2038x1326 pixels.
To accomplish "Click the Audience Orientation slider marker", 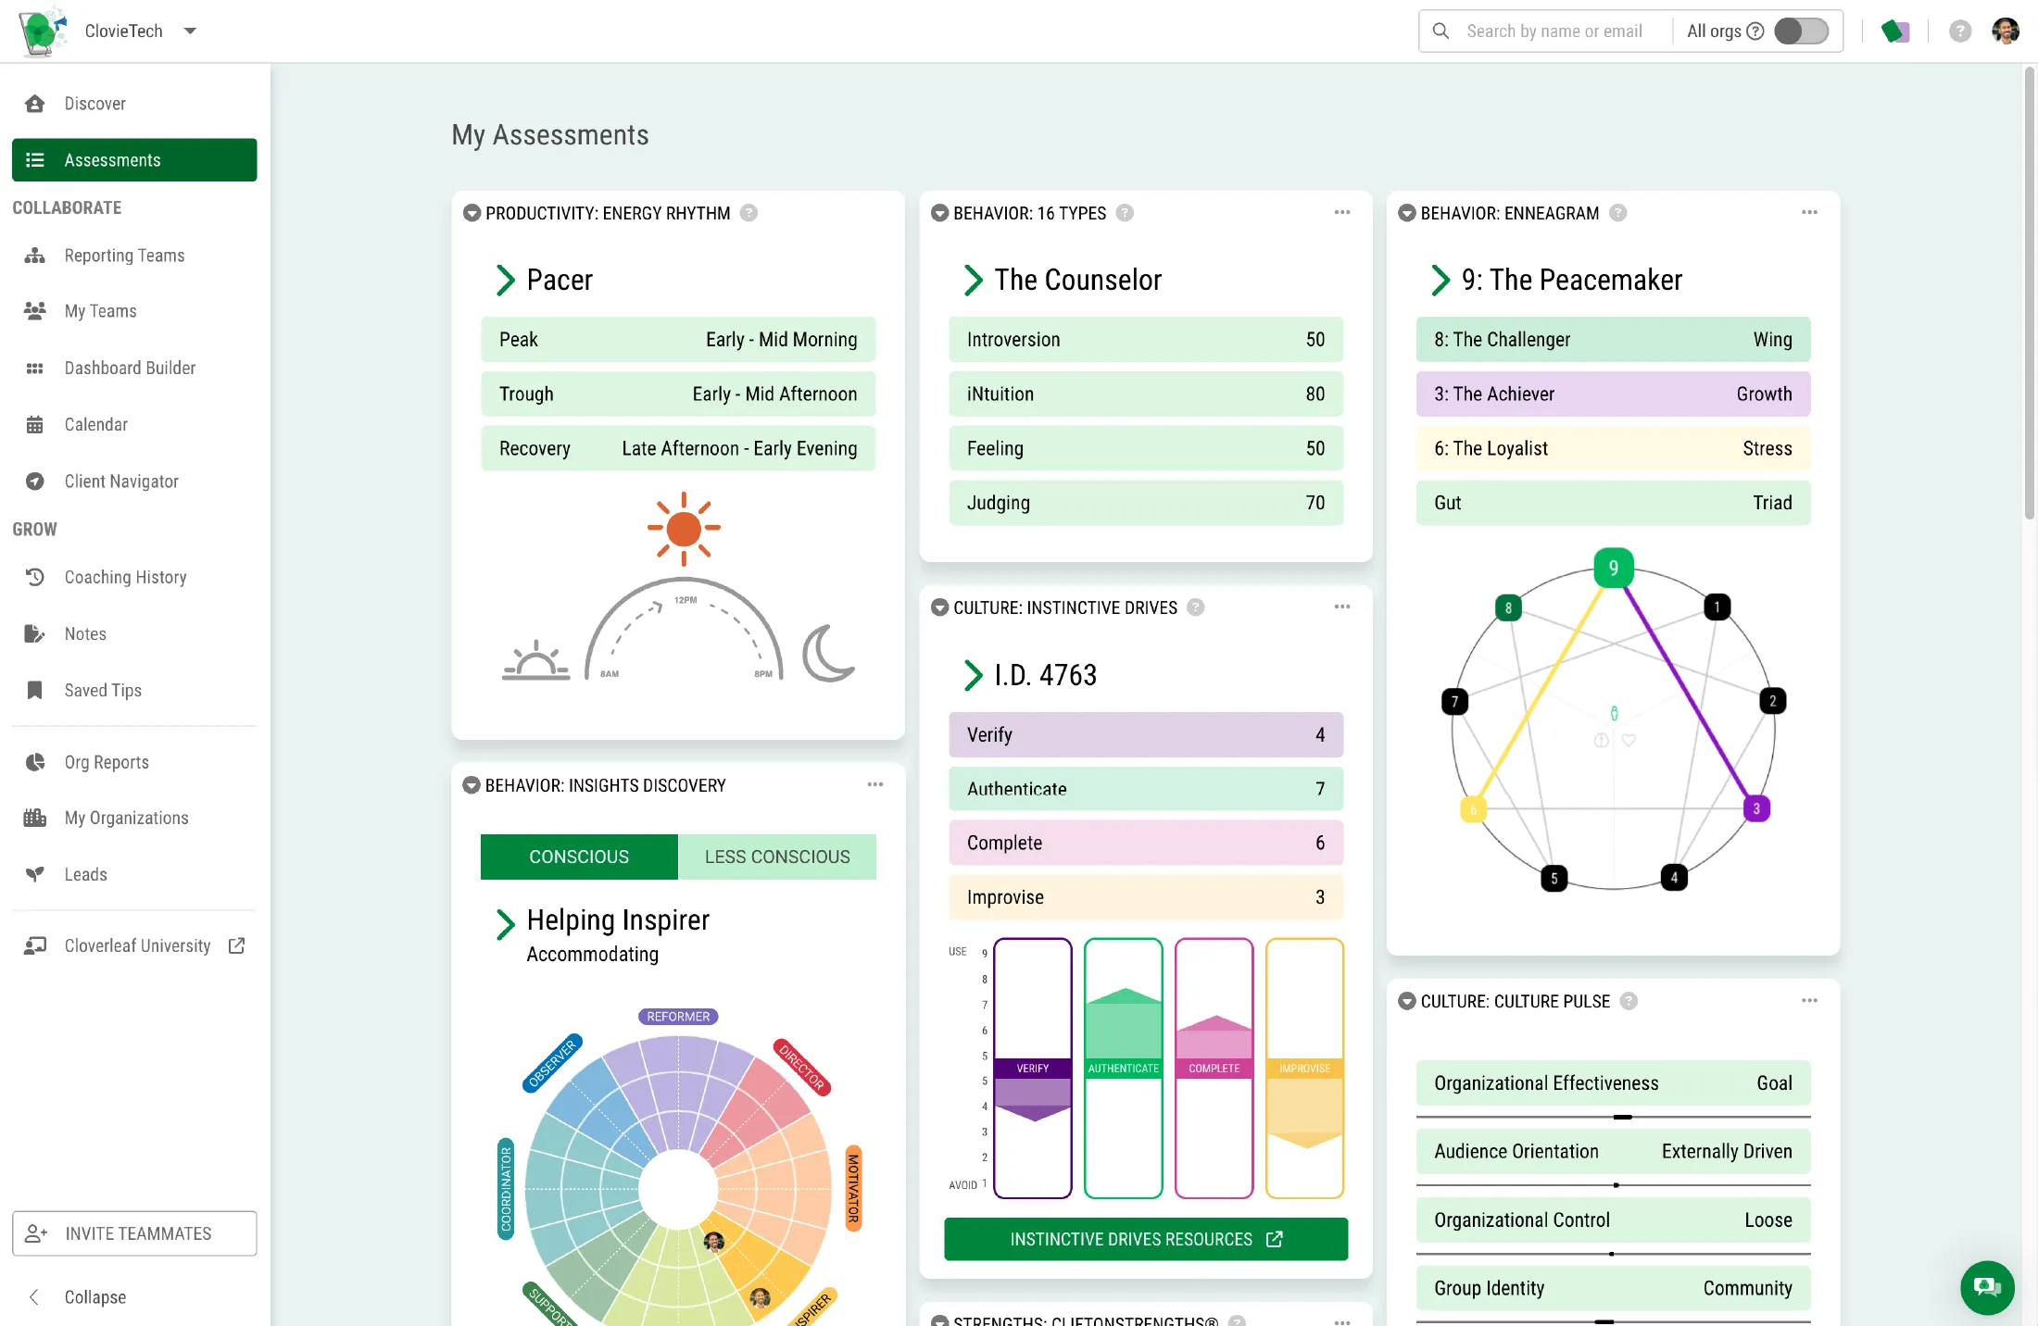I will [x=1616, y=1185].
